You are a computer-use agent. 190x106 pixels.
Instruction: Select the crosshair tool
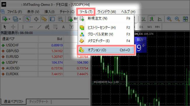[x=13, y=27]
